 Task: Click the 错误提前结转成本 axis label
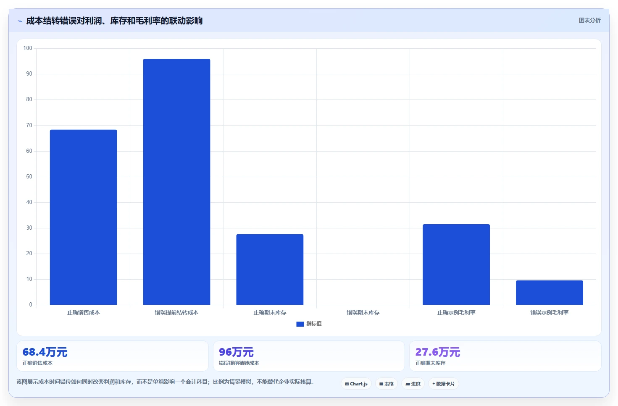176,312
